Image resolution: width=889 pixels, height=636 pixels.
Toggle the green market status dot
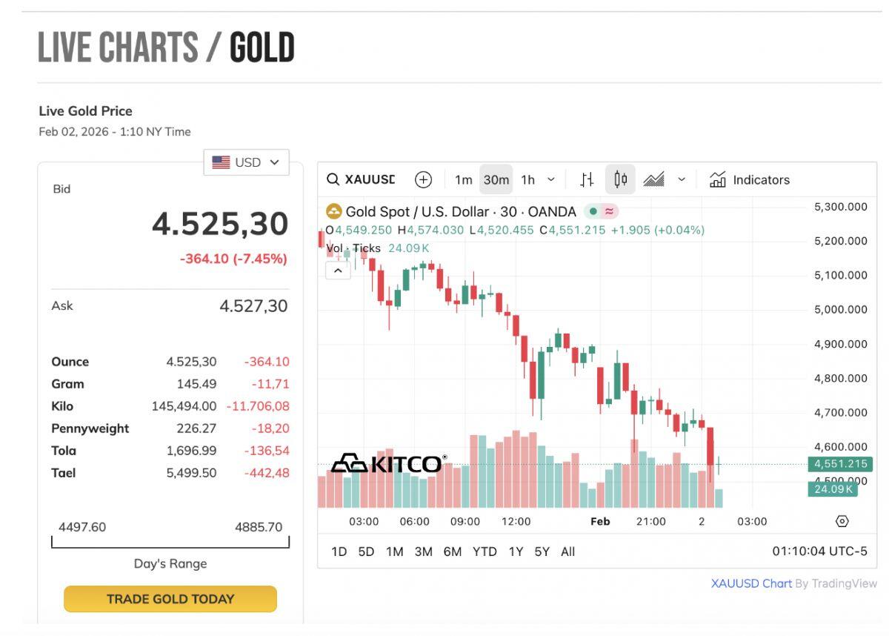point(593,211)
